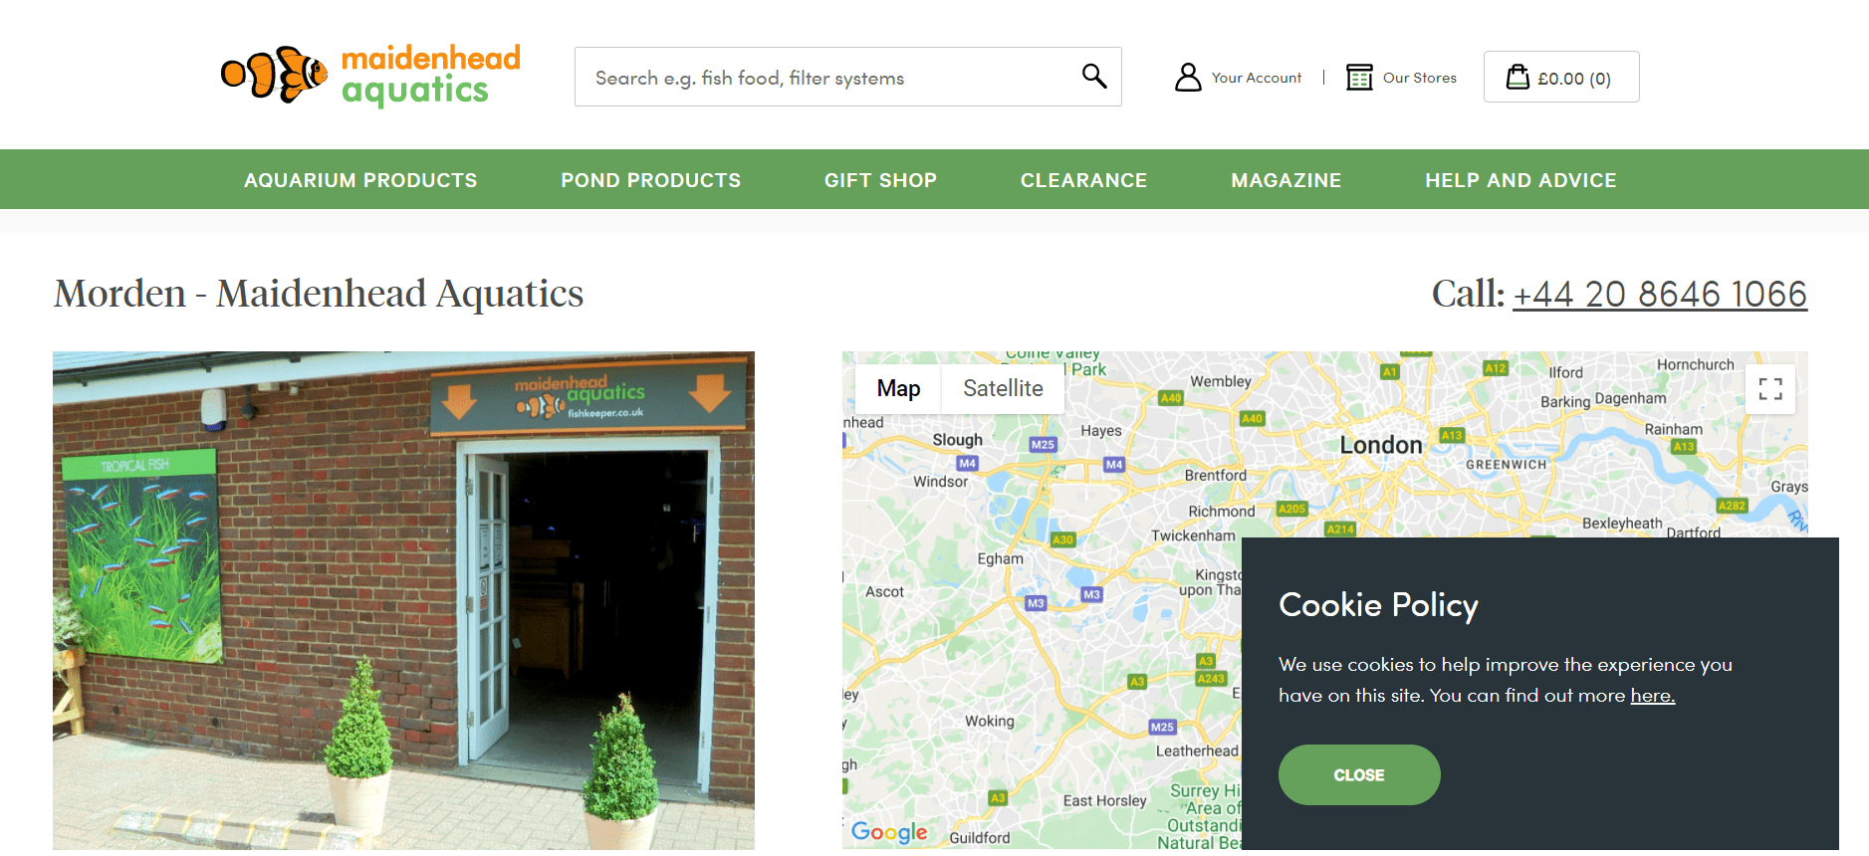Visit the Magazine page
The height and width of the screenshot is (856, 1869).
coord(1285,180)
